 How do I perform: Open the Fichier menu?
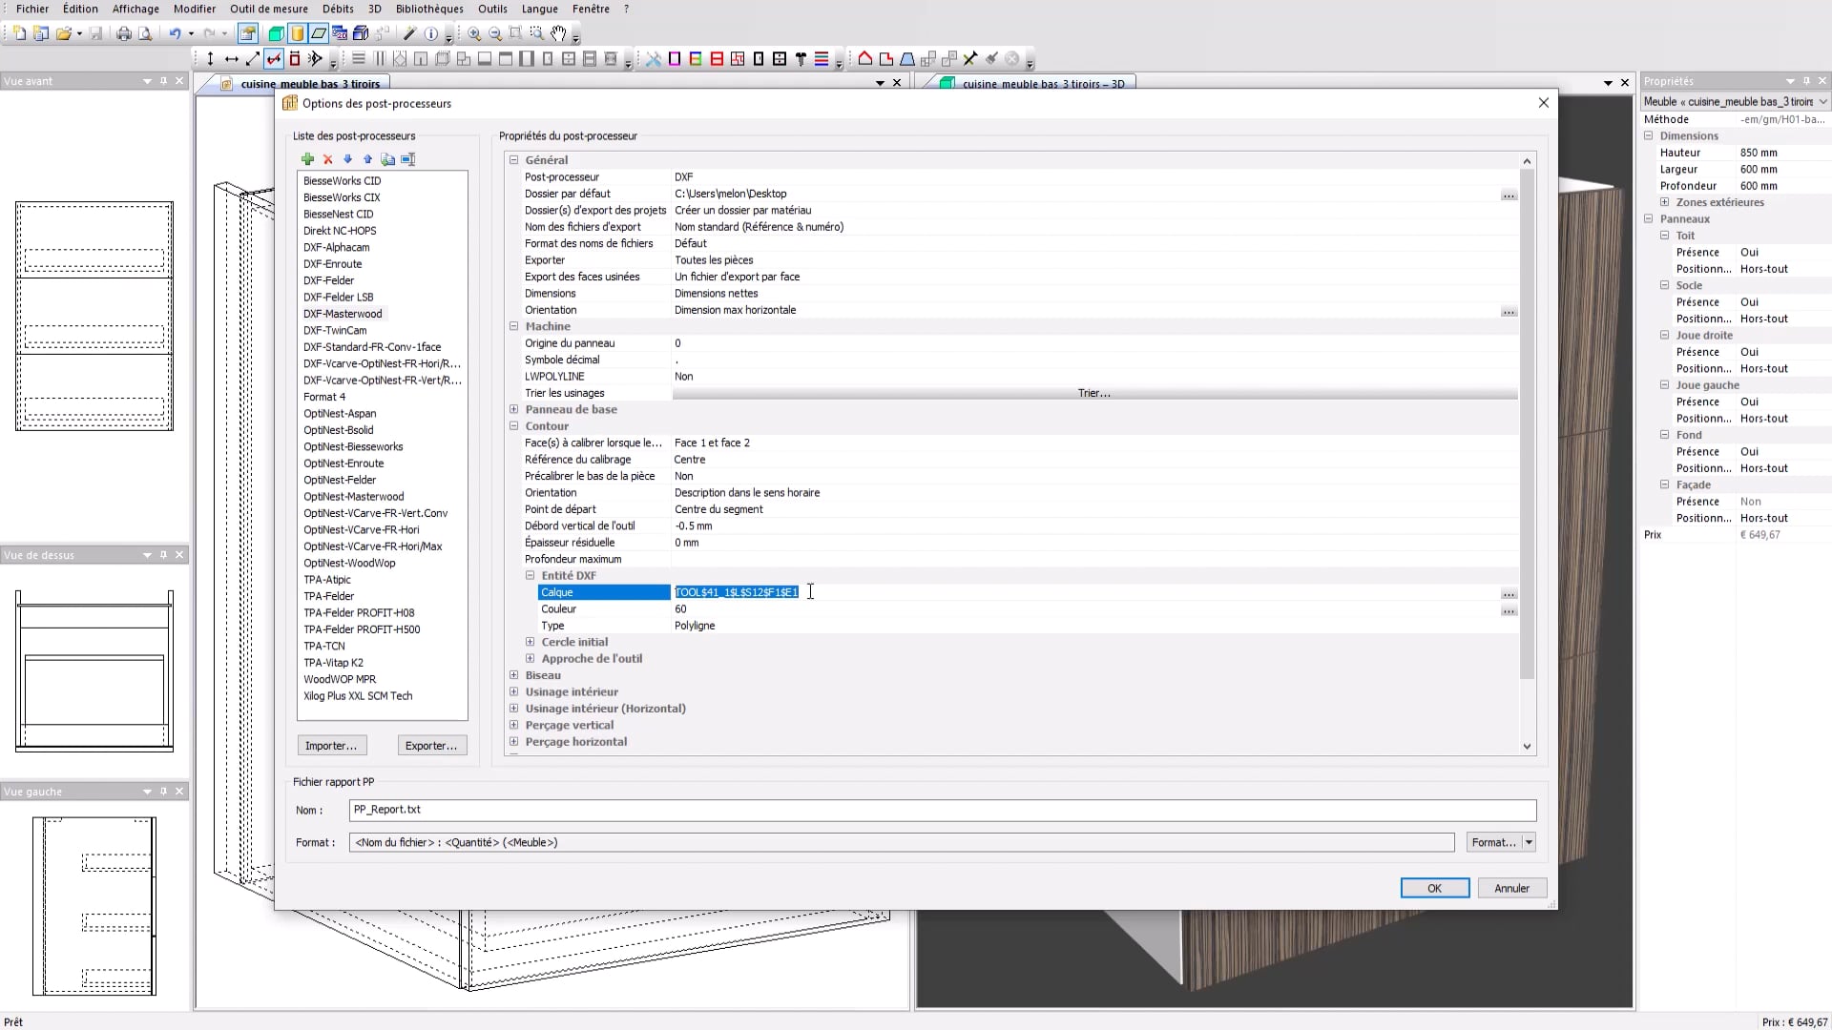(32, 9)
